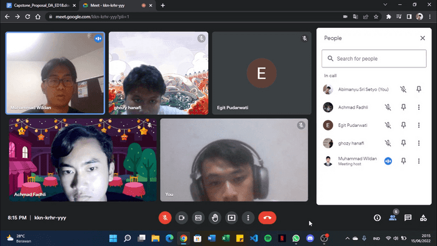Pin Achmad Fadhli to the screen
This screenshot has height=246, width=437.
(403, 108)
